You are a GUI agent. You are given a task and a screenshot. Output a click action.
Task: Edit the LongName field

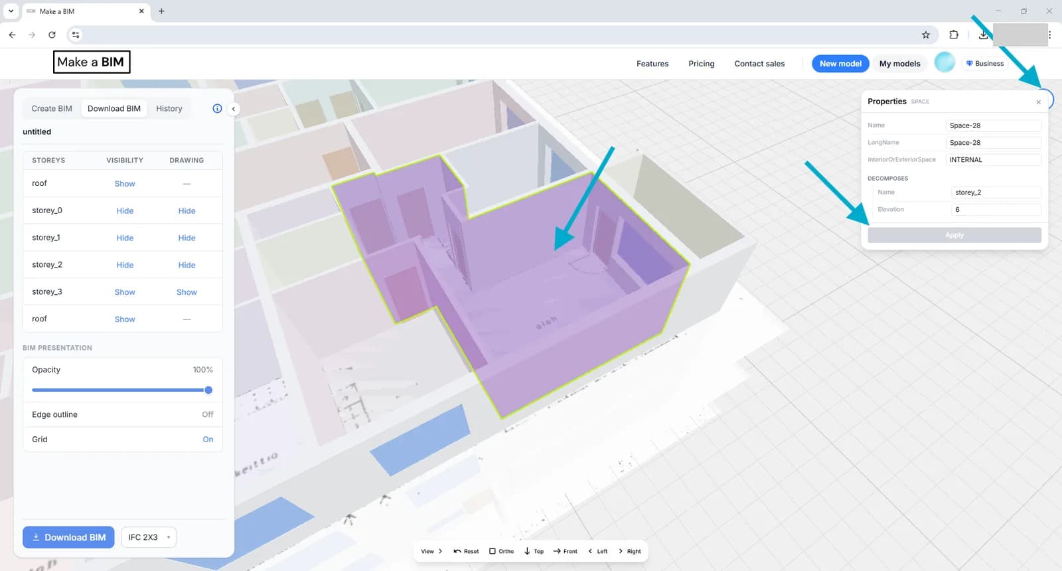[x=993, y=143]
